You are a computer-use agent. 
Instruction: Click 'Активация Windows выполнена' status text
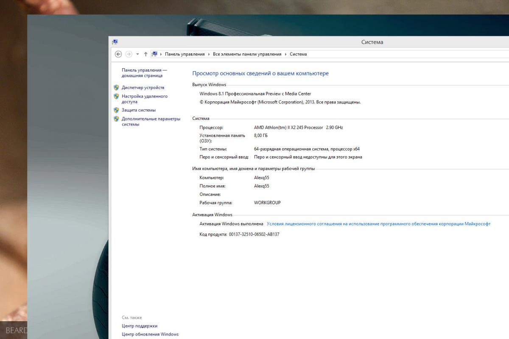(231, 224)
